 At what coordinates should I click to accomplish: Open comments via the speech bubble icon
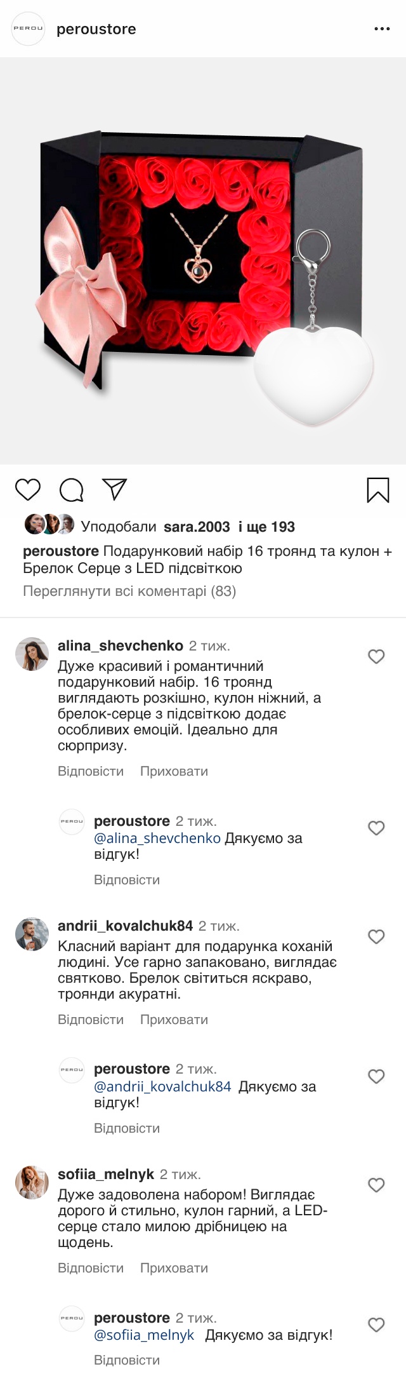pos(72,490)
